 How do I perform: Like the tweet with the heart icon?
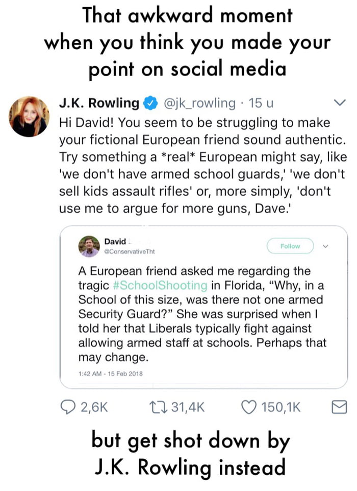tap(250, 407)
